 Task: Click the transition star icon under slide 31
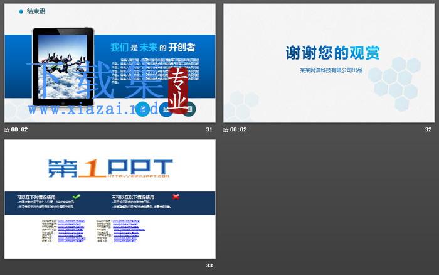[x=7, y=130]
